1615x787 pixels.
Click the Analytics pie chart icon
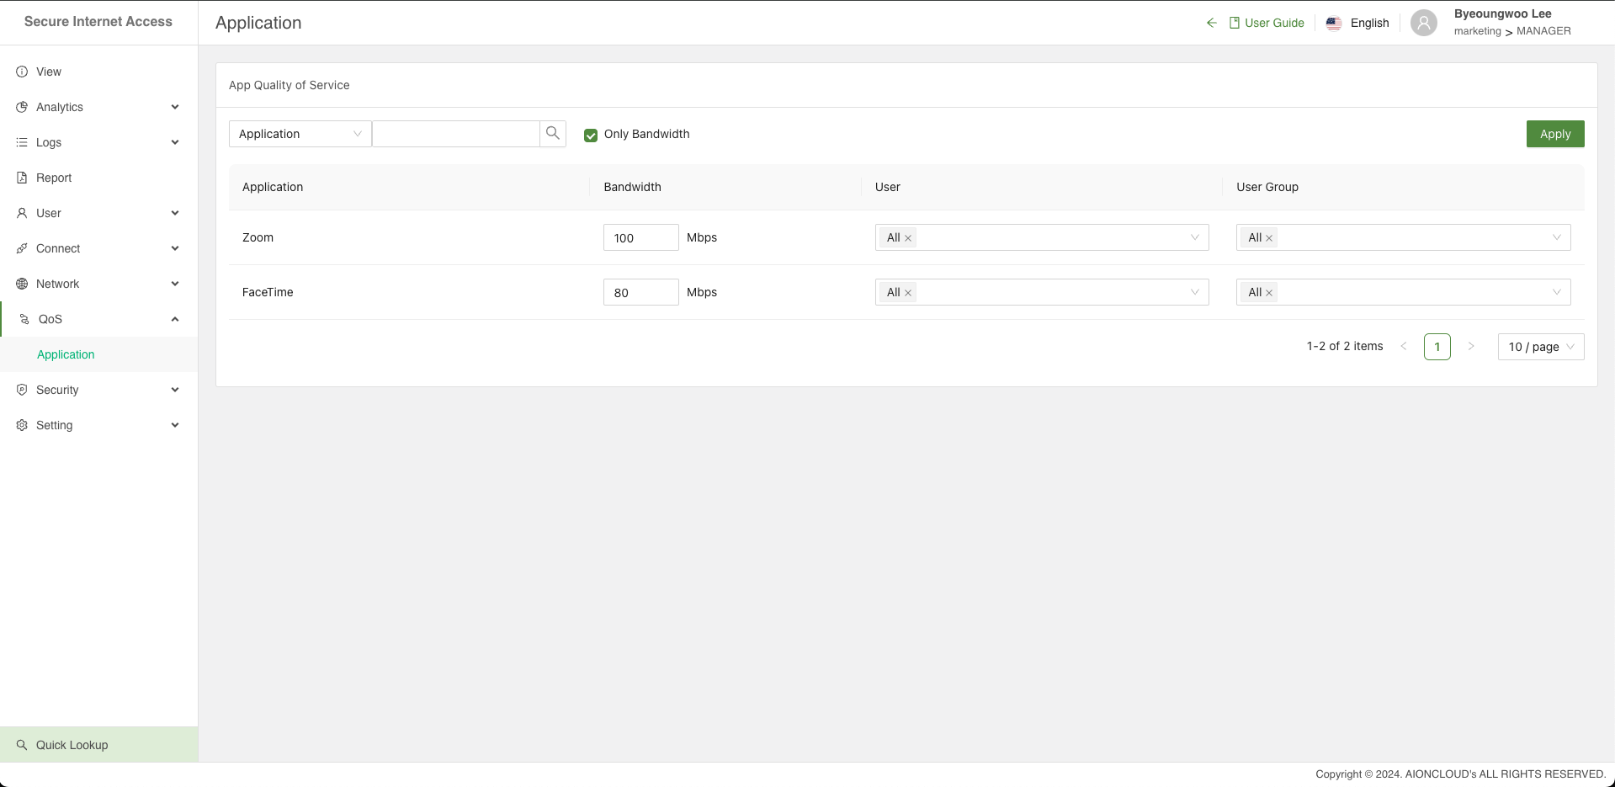tap(22, 107)
